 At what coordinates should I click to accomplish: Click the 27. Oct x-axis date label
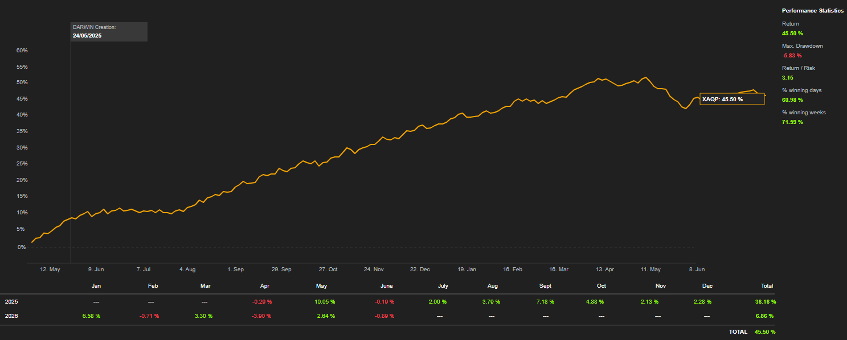pyautogui.click(x=328, y=269)
